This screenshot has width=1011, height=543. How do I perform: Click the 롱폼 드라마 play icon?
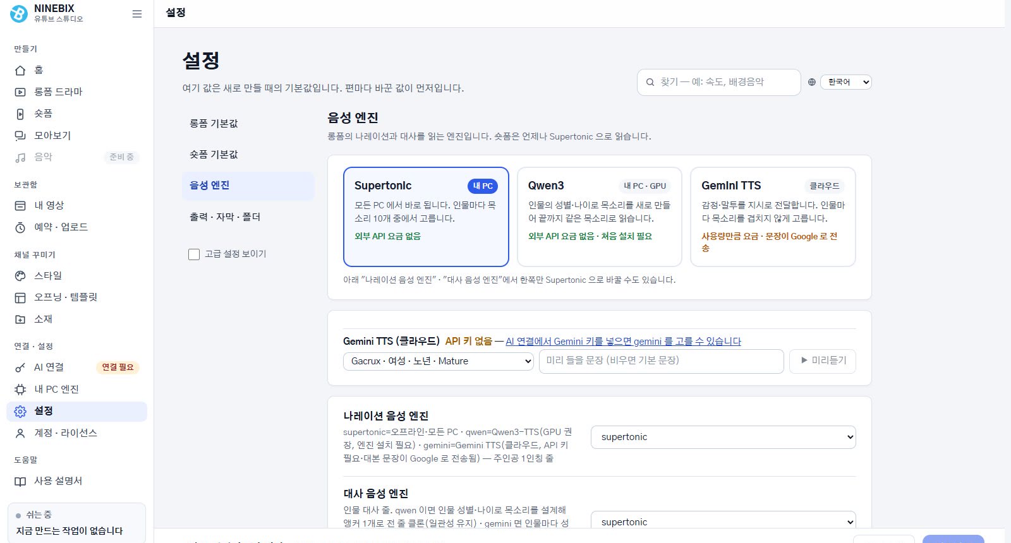point(20,92)
